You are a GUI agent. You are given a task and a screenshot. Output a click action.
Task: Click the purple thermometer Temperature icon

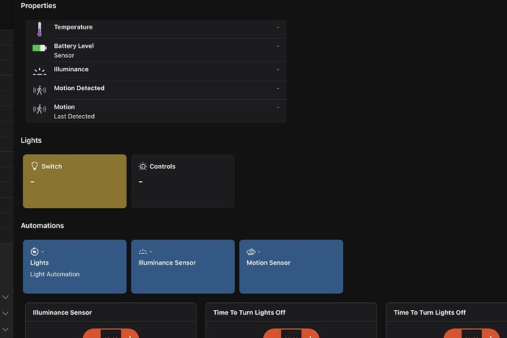pos(40,29)
